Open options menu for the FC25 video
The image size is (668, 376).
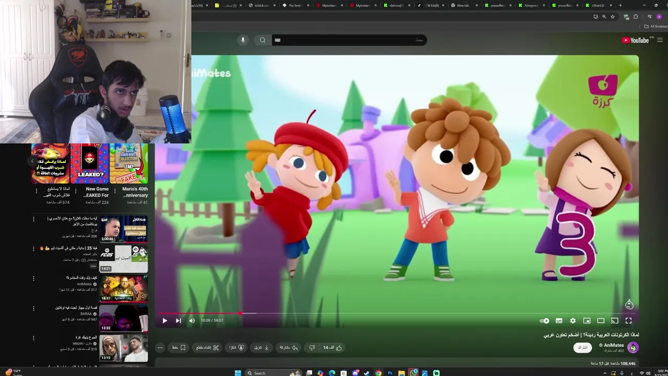coord(34,249)
